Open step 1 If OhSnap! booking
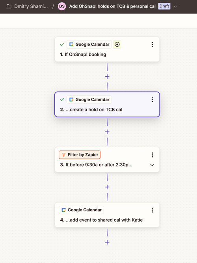Screen dimensions: 197x263 pyautogui.click(x=107, y=49)
